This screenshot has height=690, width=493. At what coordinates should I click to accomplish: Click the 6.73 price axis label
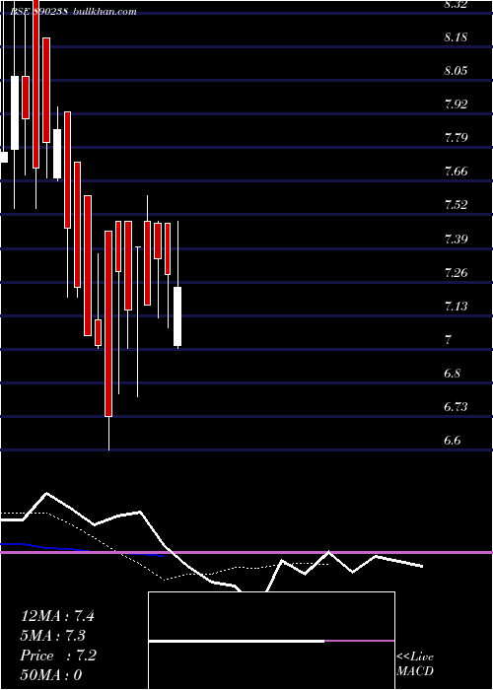(x=456, y=406)
